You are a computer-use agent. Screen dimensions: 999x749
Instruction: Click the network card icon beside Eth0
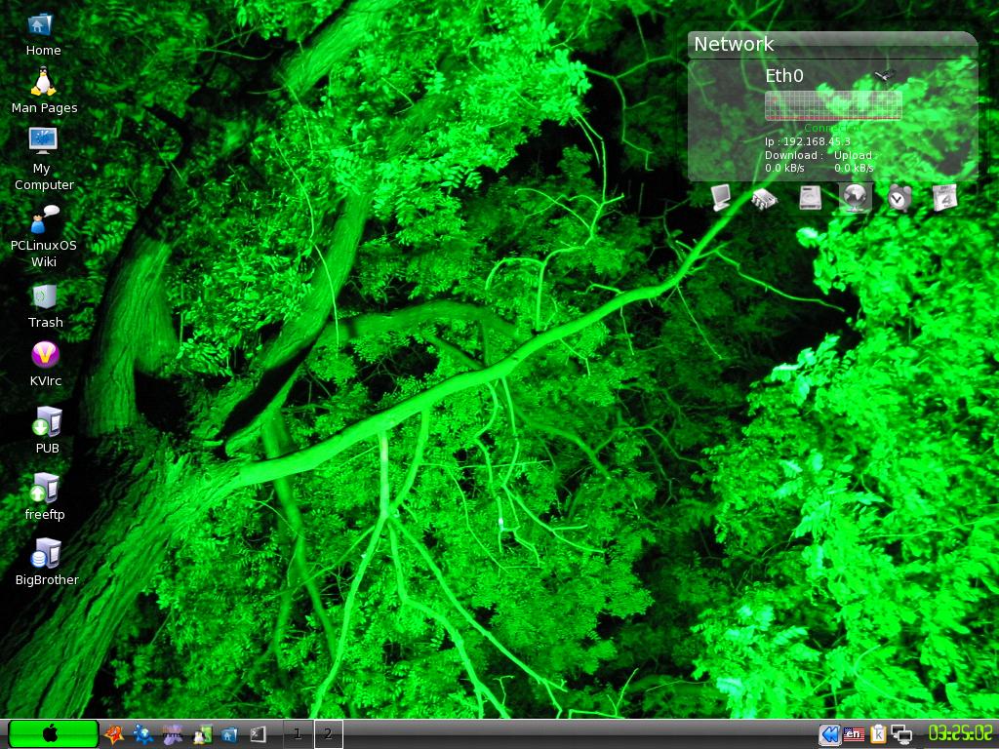(x=884, y=75)
